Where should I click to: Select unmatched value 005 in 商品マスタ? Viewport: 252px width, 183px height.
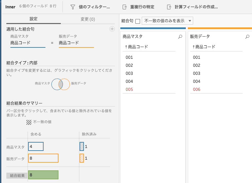tap(129, 89)
